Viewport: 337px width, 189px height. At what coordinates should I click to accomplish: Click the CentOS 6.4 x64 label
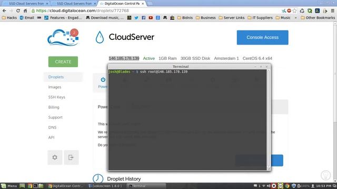click(x=257, y=58)
